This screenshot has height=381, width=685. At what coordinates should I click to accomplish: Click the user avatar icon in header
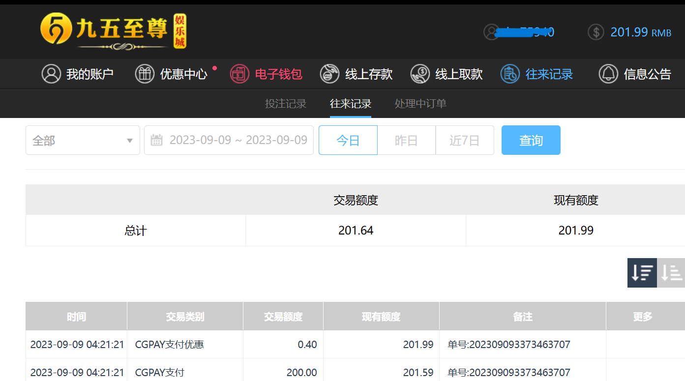pos(491,32)
